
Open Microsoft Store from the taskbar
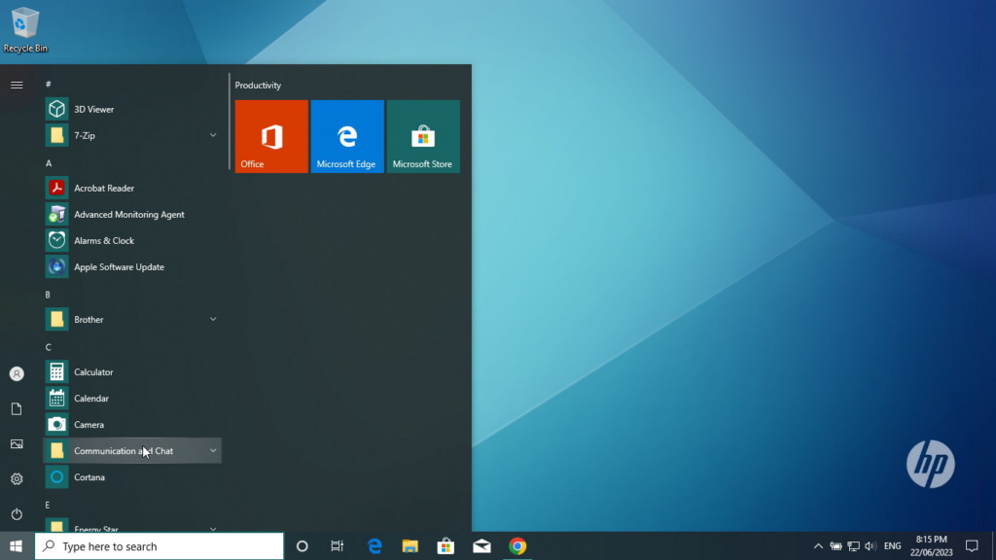(445, 546)
